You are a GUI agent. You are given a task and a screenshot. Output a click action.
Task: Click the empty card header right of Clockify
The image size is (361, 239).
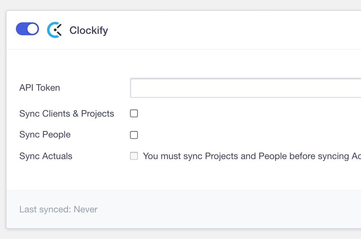click(x=235, y=30)
